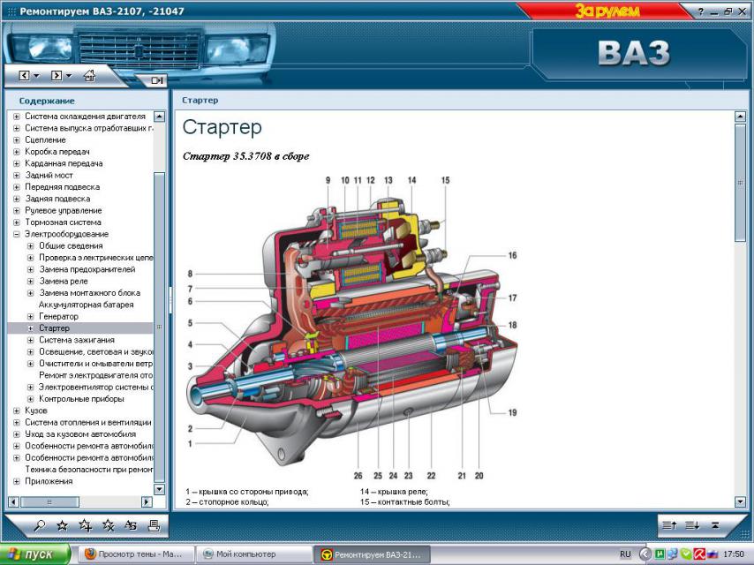Expand the Приложения tree node
Viewport: 754px width, 565px height.
[17, 481]
